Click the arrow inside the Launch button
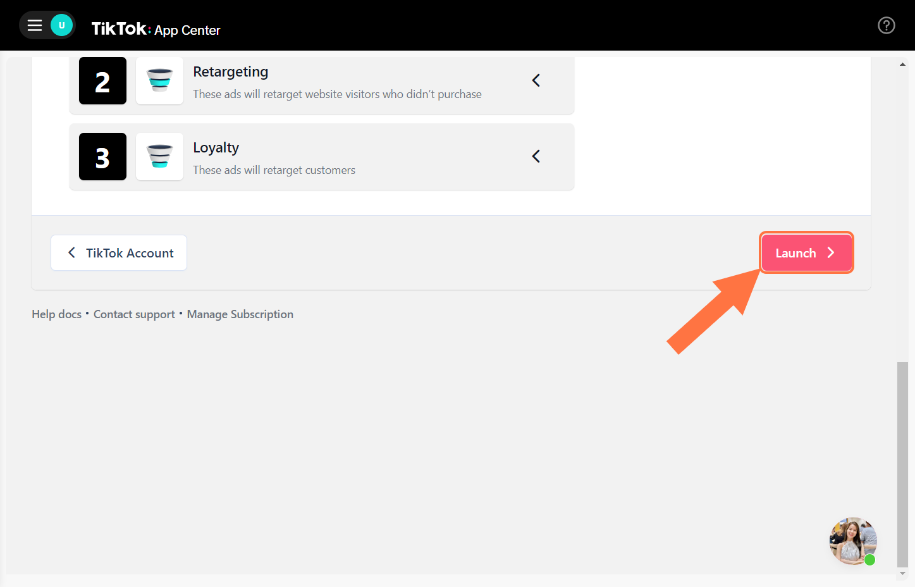Image resolution: width=915 pixels, height=587 pixels. tap(830, 252)
